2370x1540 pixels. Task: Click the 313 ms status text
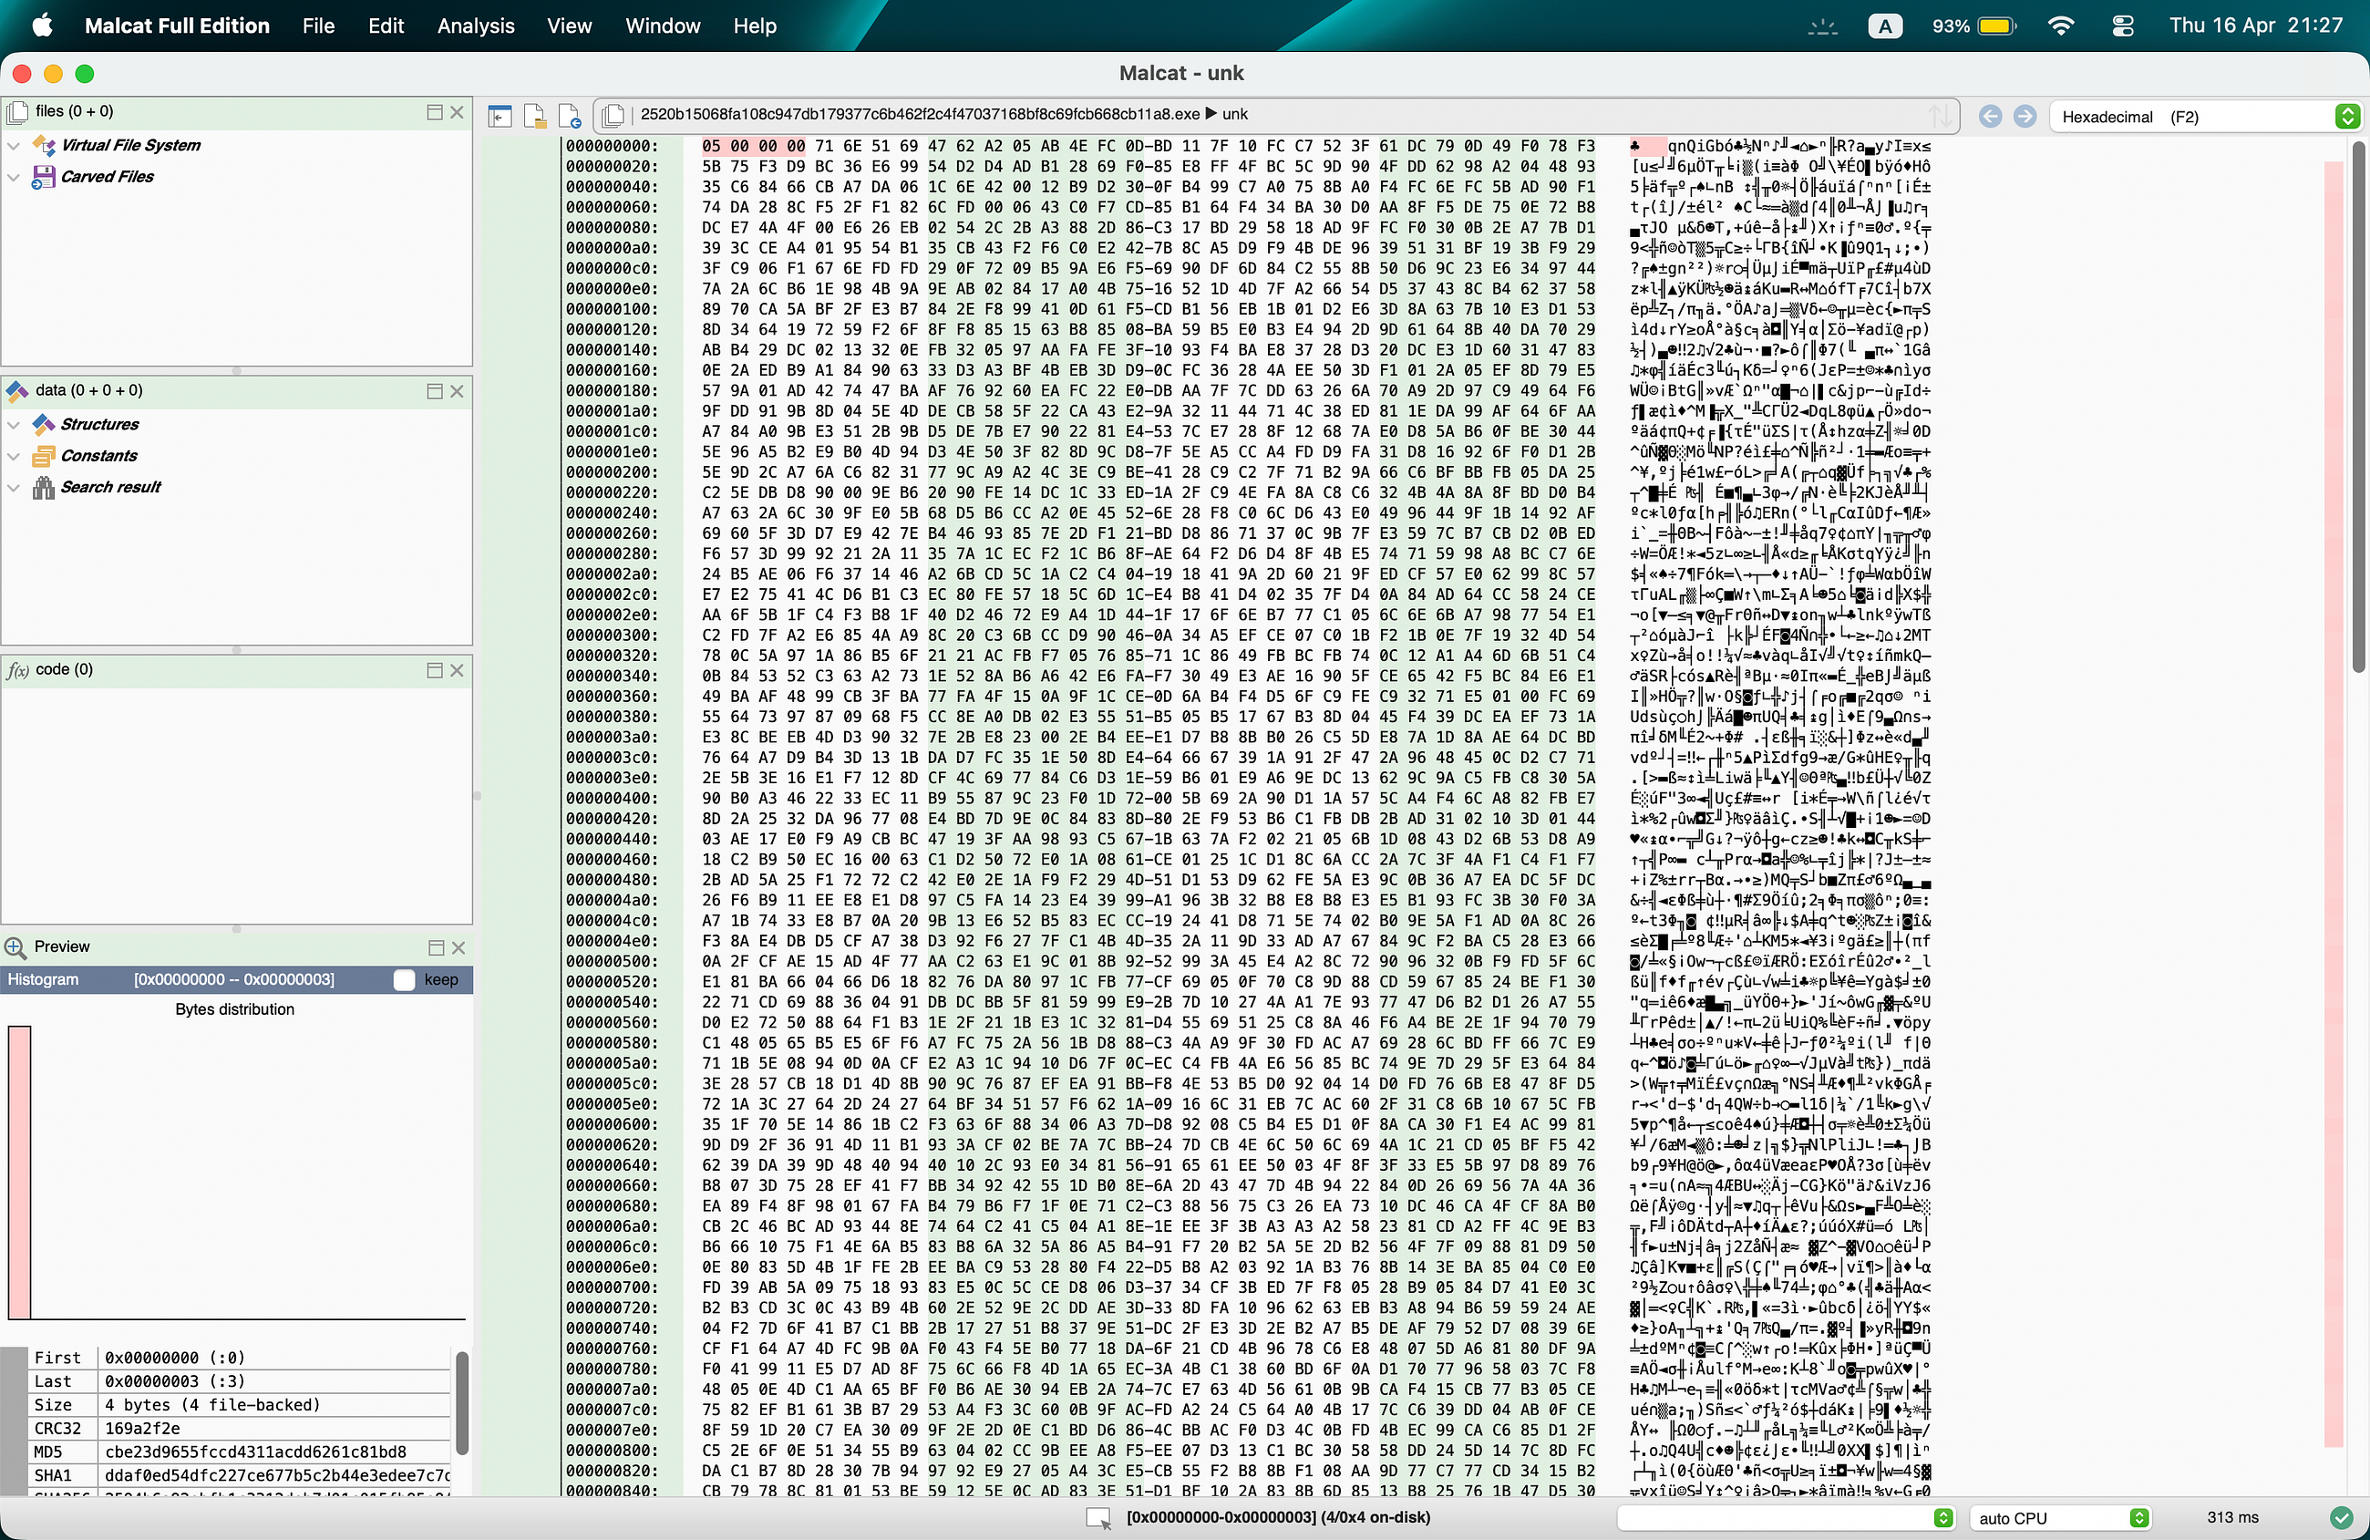pyautogui.click(x=2231, y=1517)
